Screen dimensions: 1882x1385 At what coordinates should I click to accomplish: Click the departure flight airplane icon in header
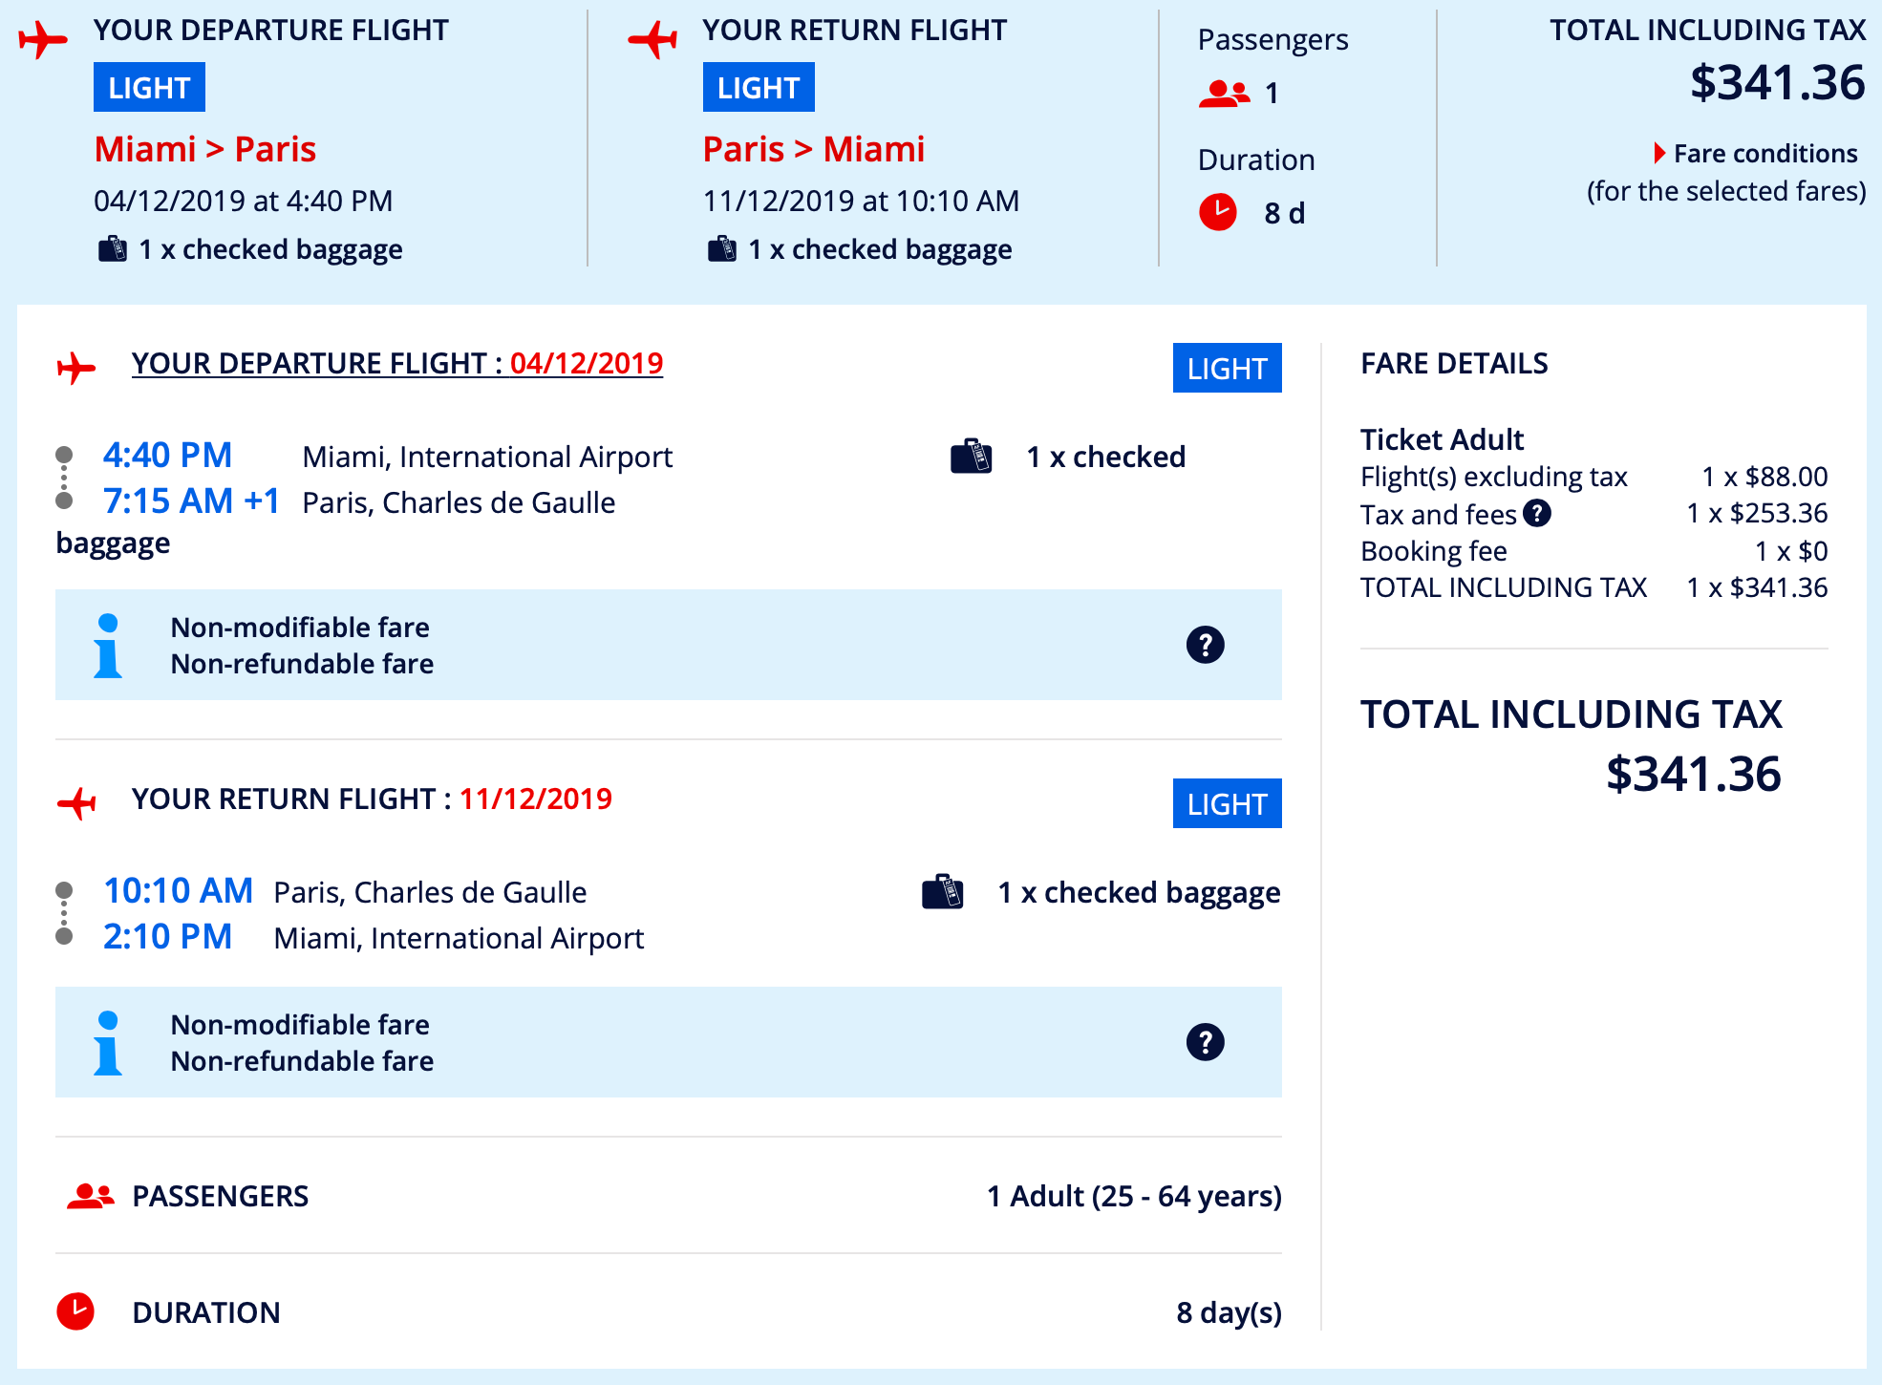[x=43, y=39]
